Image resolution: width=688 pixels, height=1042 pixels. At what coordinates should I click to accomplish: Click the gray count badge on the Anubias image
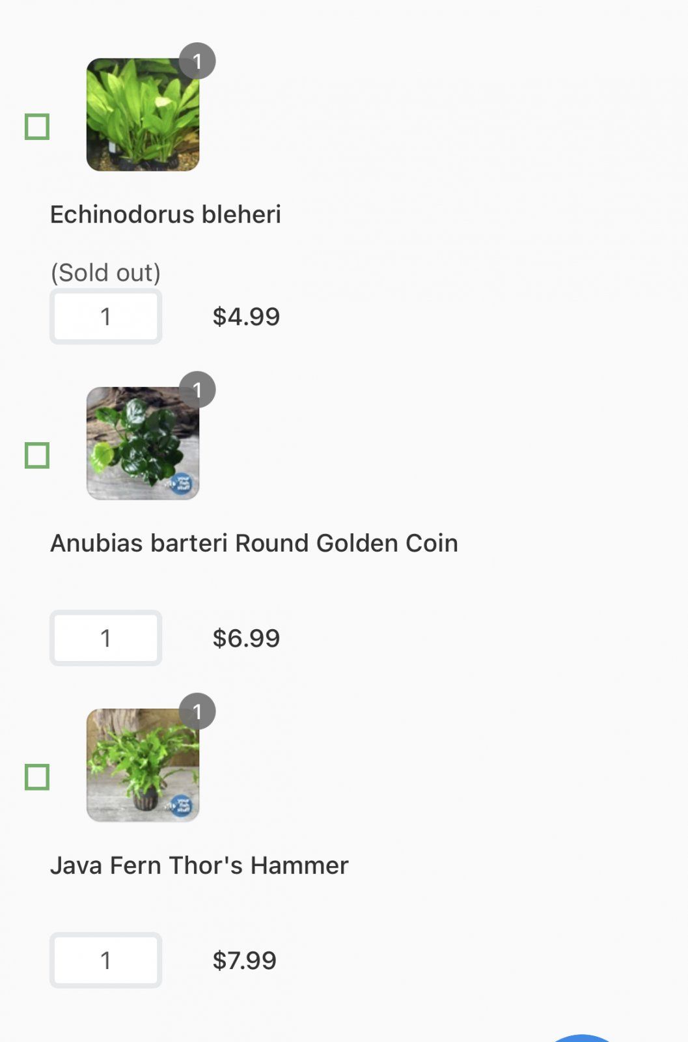197,390
